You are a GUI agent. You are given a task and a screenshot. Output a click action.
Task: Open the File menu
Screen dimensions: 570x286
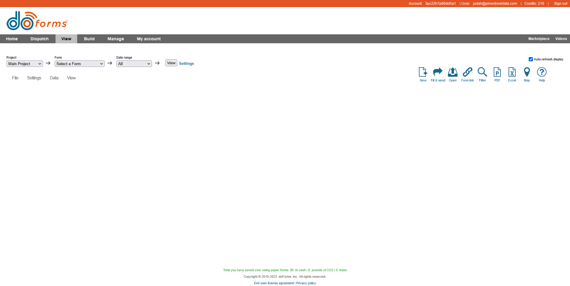pyautogui.click(x=15, y=78)
